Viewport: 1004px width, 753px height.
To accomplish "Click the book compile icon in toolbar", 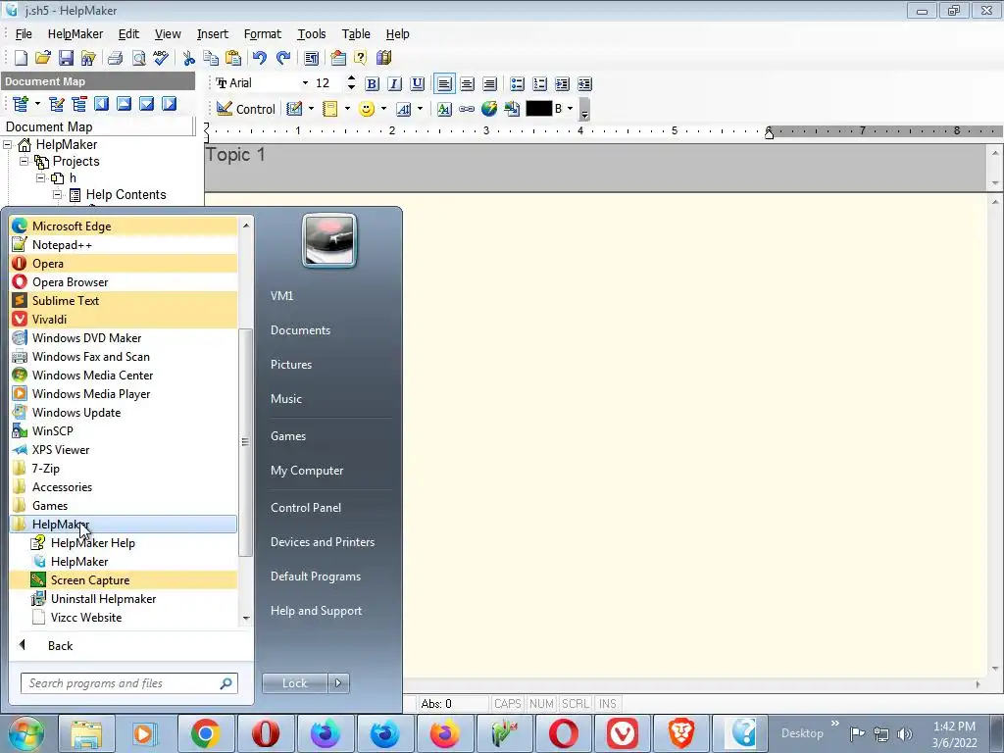I will pyautogui.click(x=383, y=58).
